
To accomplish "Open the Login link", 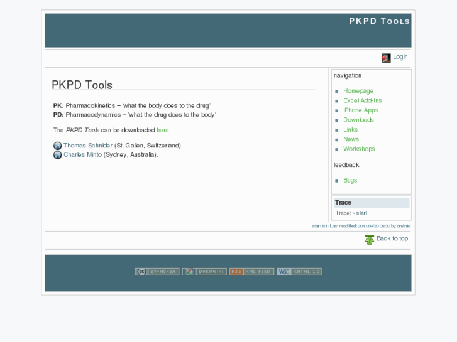I will point(400,56).
